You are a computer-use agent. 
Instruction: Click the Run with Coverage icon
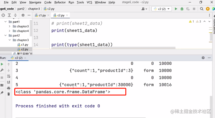click(x=188, y=9)
